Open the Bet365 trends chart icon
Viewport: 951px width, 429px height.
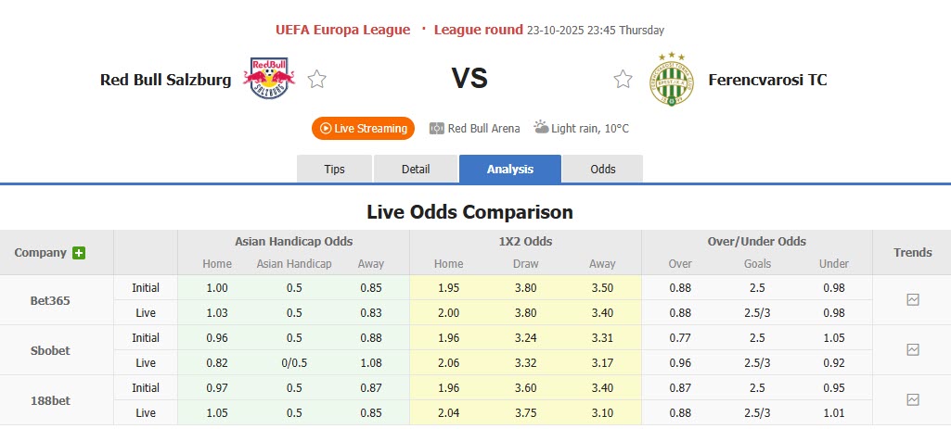pyautogui.click(x=913, y=300)
